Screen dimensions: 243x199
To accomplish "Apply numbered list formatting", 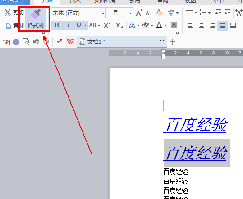I will [x=203, y=13].
